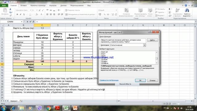Open the font size dropdown
Screen dimensions: 197x111
(x=37, y=10)
